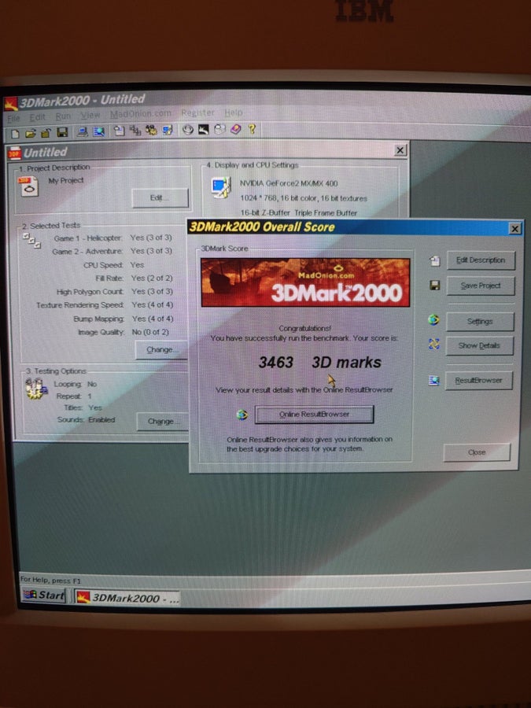Viewport: 531px width, 708px height.
Task: Click the ResultBrowser button on the right
Action: (x=478, y=380)
